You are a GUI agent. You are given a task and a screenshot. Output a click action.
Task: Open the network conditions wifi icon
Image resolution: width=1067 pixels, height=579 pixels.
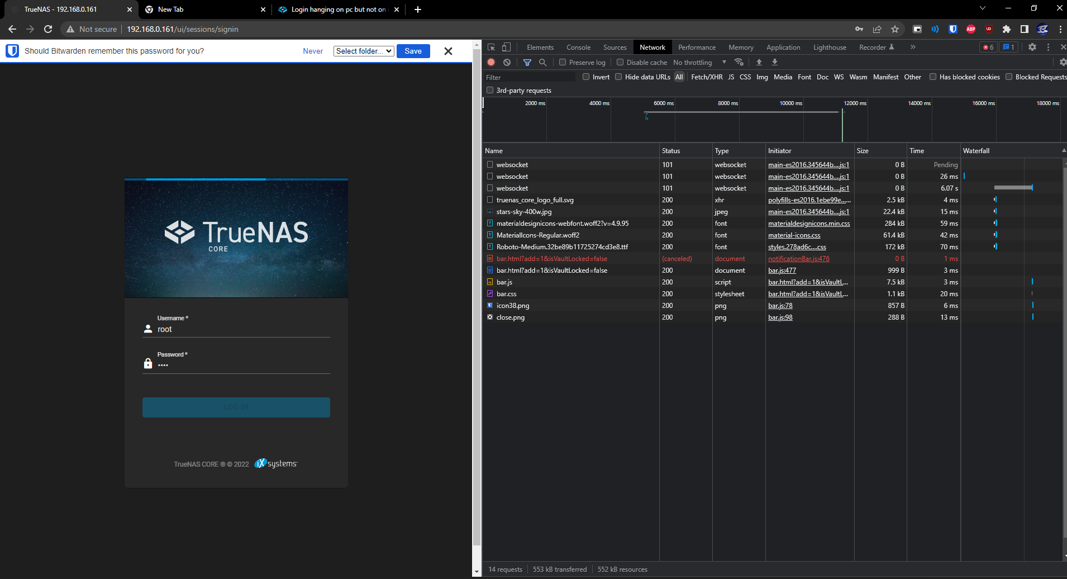(739, 62)
